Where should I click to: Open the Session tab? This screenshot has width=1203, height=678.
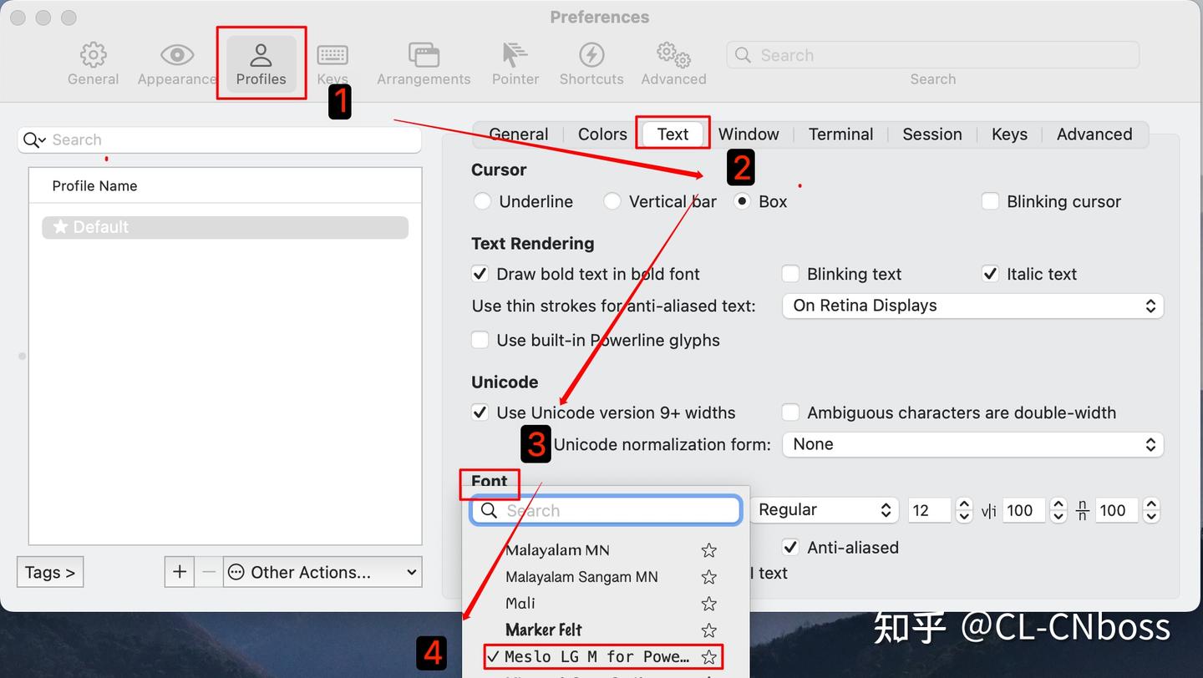(931, 134)
